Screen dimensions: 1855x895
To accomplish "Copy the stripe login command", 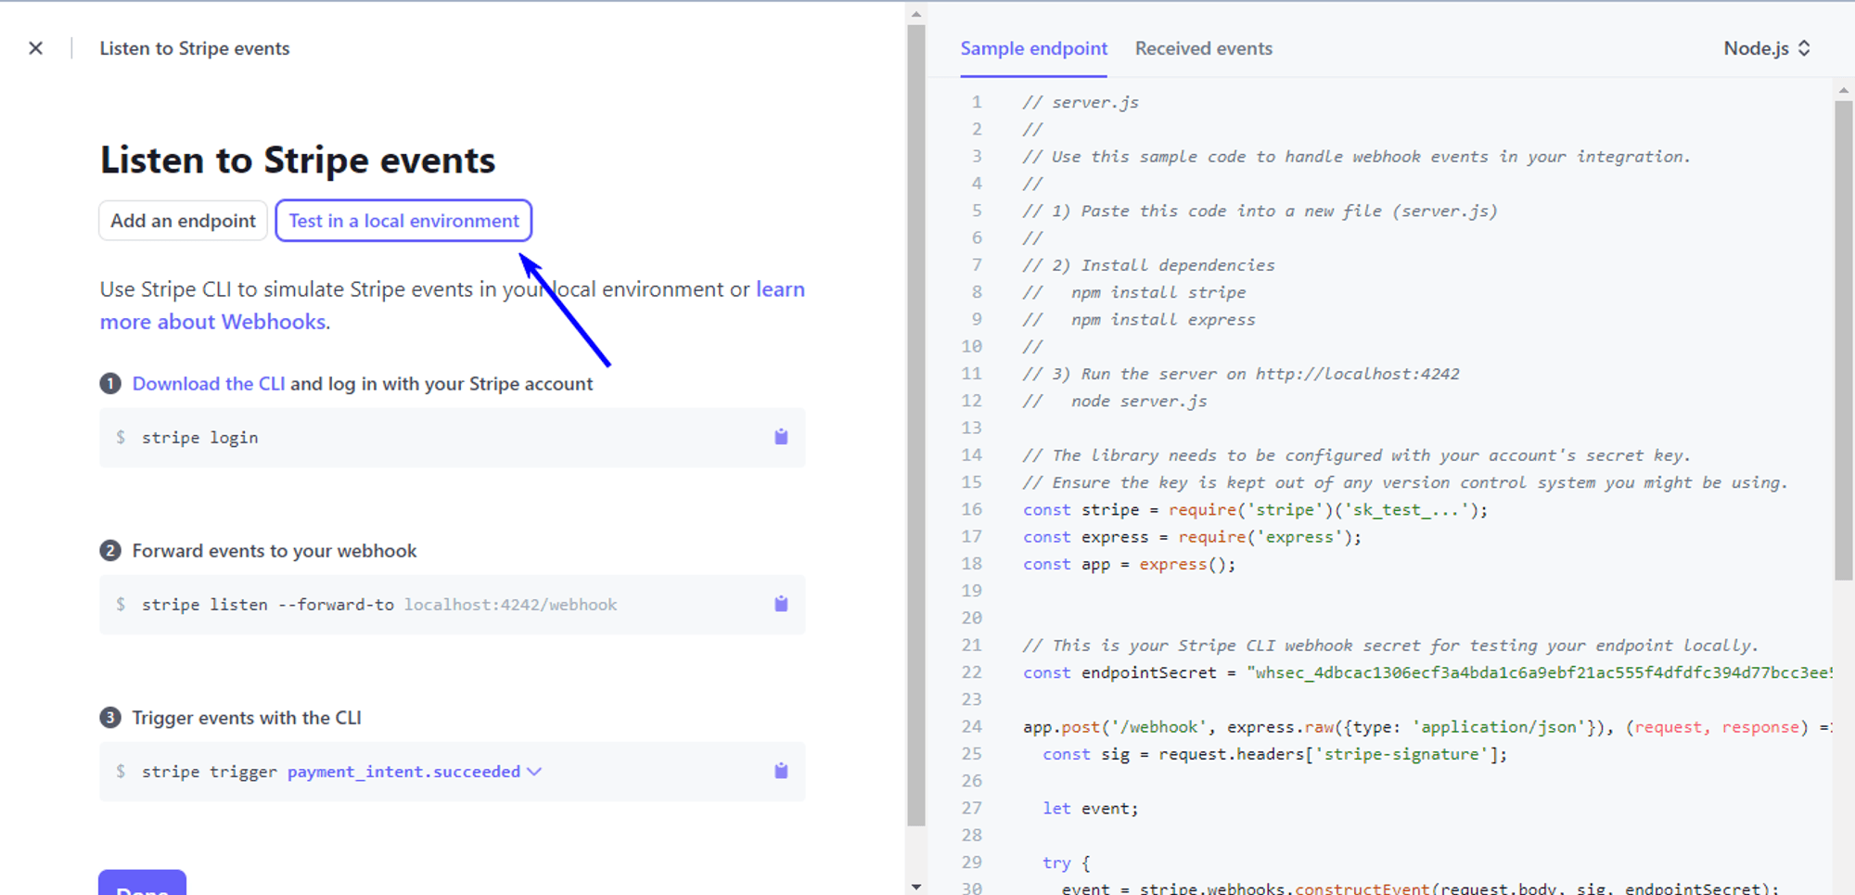I will (781, 437).
